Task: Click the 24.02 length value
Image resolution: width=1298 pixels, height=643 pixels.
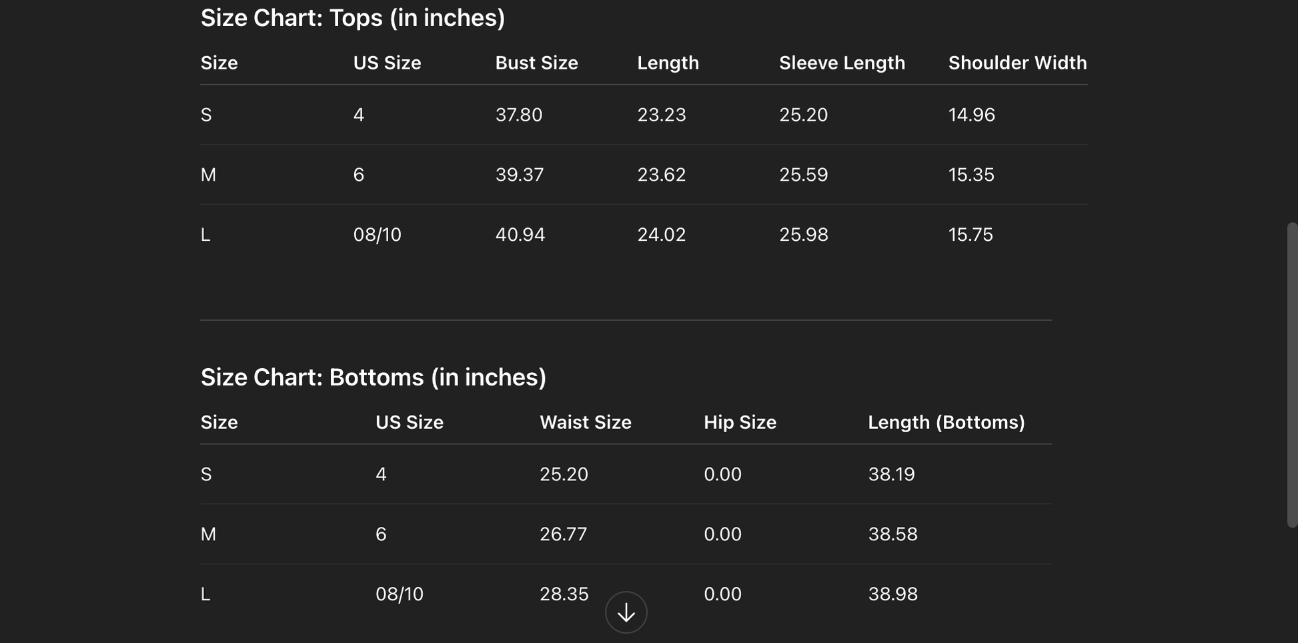Action: pos(661,235)
